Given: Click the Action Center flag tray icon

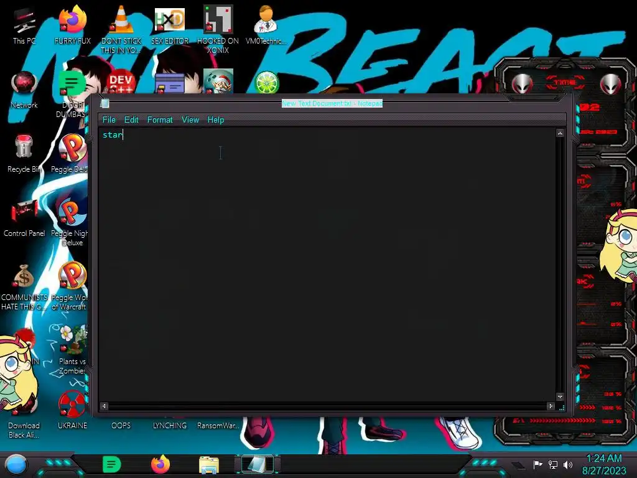Looking at the screenshot, I should (x=537, y=464).
